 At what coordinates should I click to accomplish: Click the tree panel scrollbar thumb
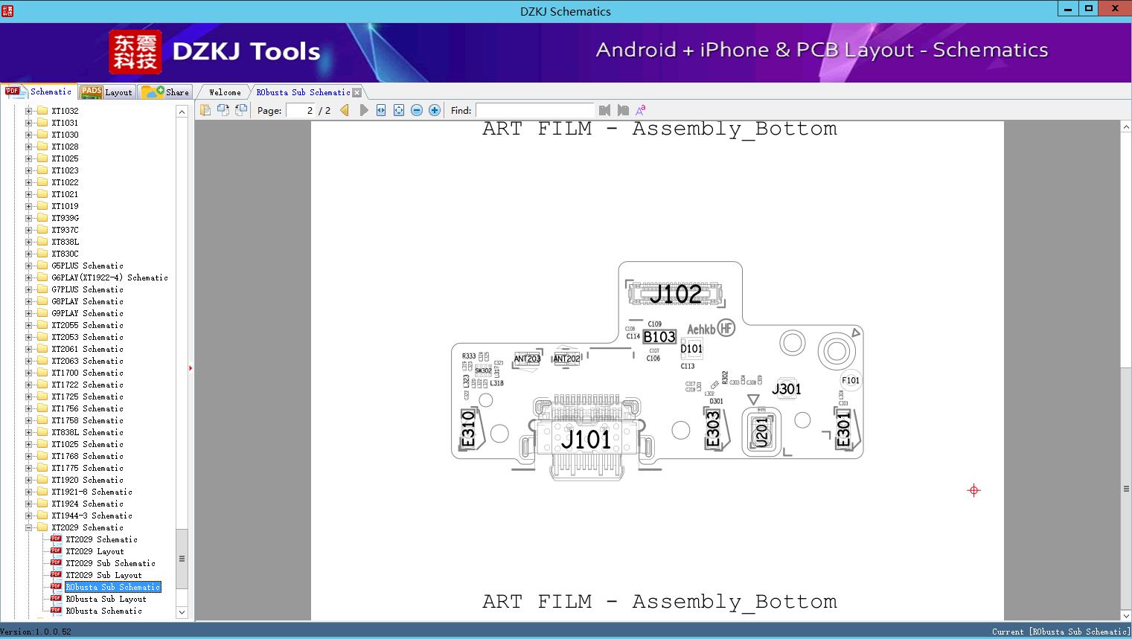(x=182, y=559)
